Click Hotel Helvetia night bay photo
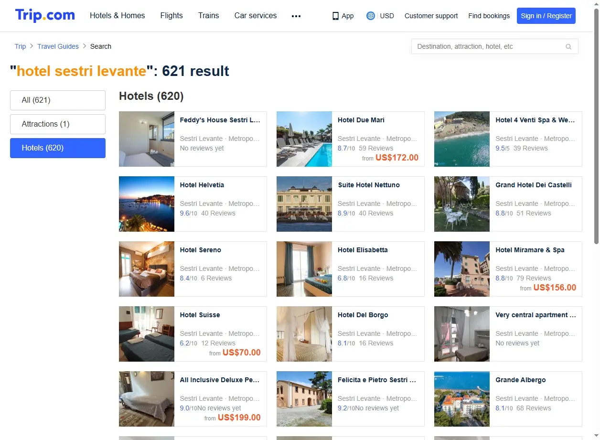The height and width of the screenshot is (440, 600). click(147, 204)
